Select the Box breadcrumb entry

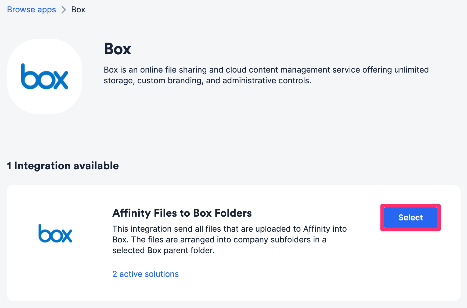[x=78, y=9]
